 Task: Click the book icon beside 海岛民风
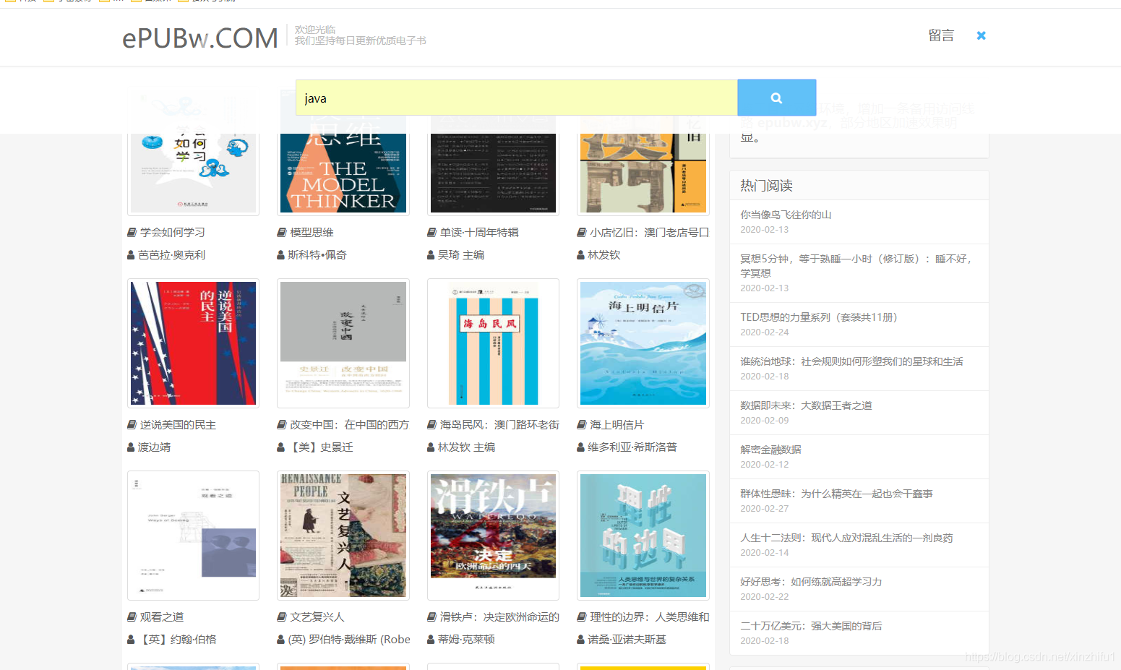[432, 425]
